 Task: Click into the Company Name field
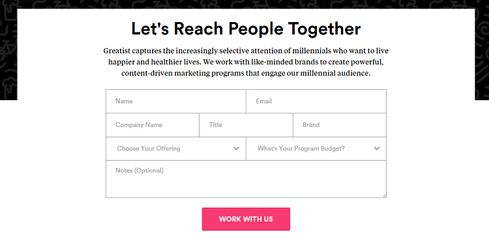[153, 125]
